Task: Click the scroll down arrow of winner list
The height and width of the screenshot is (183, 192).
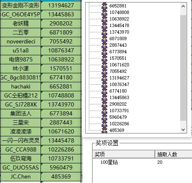Action: click(183, 129)
